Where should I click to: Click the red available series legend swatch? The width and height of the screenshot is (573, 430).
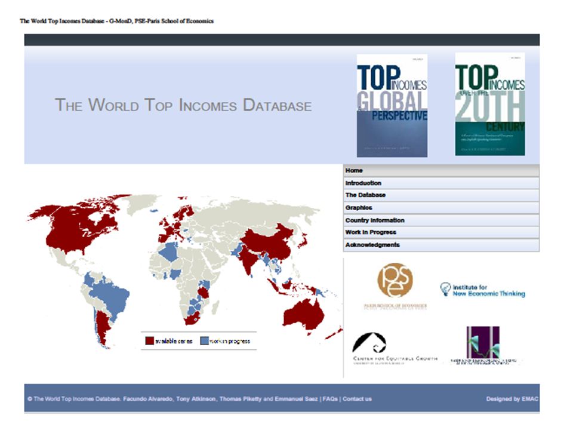pyautogui.click(x=149, y=341)
